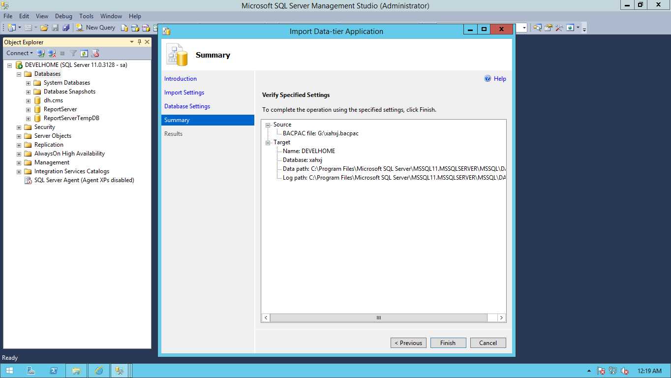Click the New Project toolbar icon

click(12, 28)
